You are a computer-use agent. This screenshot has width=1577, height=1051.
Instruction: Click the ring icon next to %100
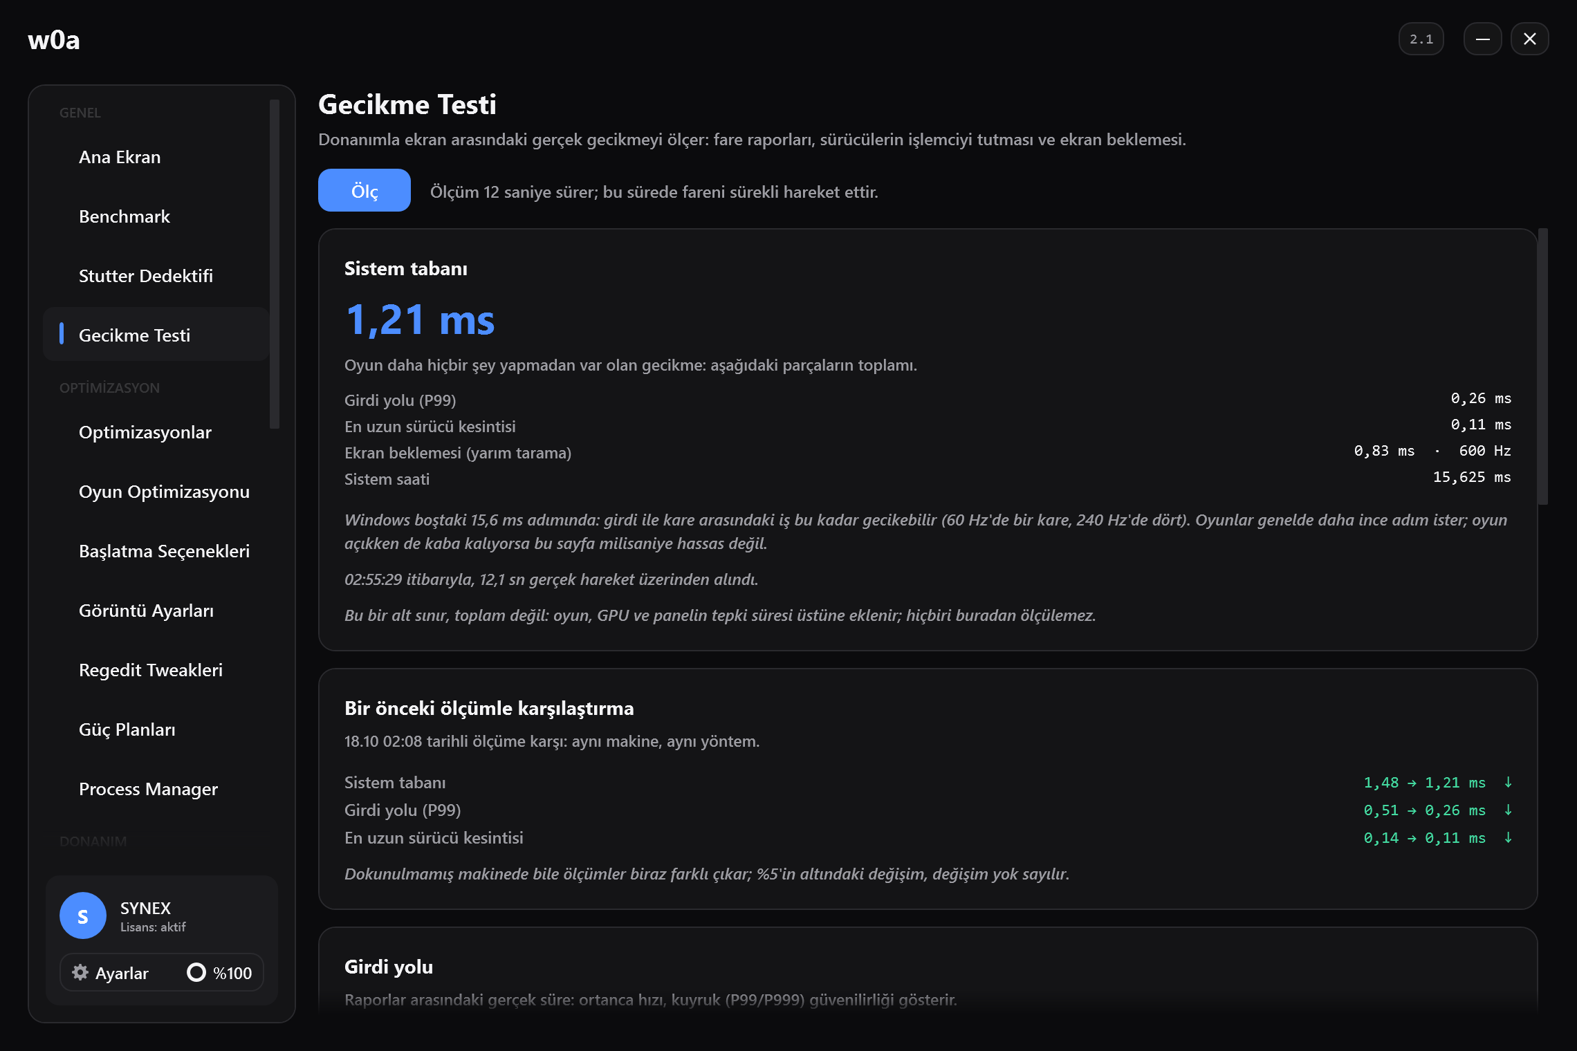pos(196,972)
